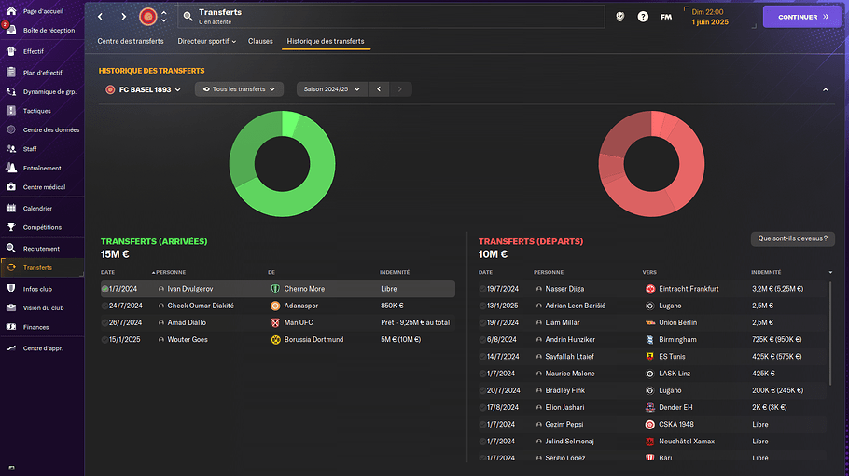Click the Transferts search field
The width and height of the screenshot is (849, 476).
391,17
